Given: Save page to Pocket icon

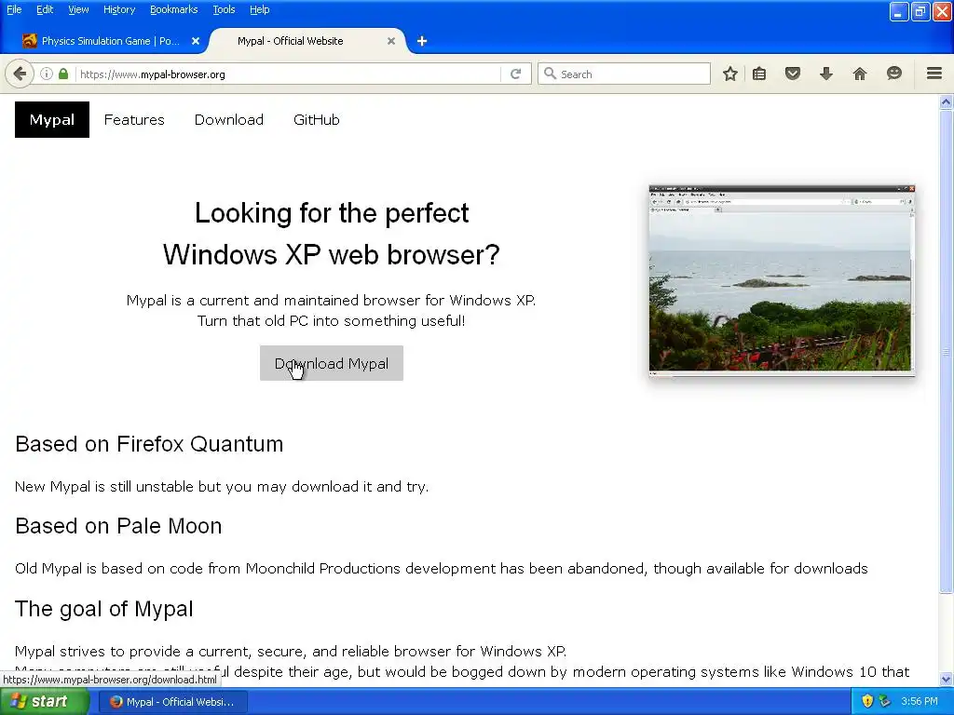Looking at the screenshot, I should coord(792,74).
